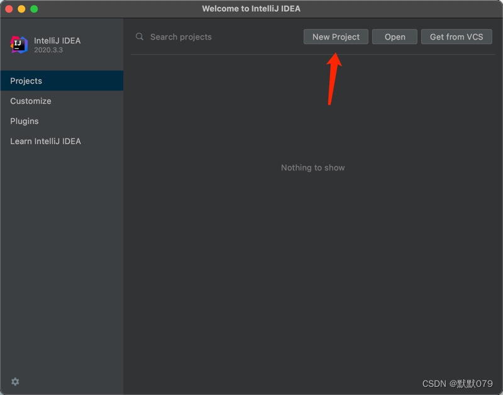
Task: Click the IntelliJ IDEA logo icon
Action: (19, 45)
